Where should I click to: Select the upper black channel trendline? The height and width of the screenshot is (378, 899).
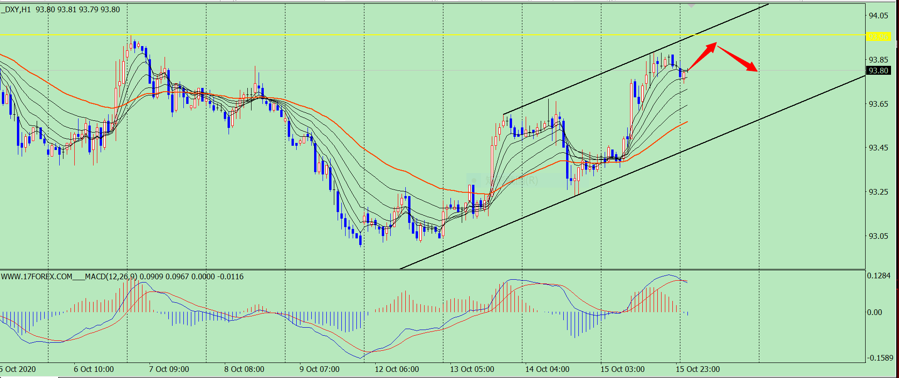pos(635,59)
